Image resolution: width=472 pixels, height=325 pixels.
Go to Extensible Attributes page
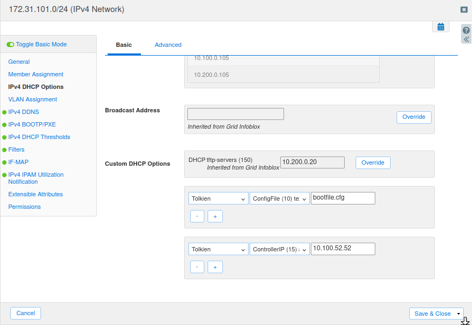36,194
